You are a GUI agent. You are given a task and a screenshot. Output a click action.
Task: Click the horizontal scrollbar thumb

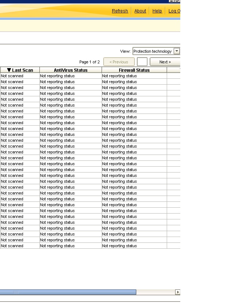click(68, 292)
